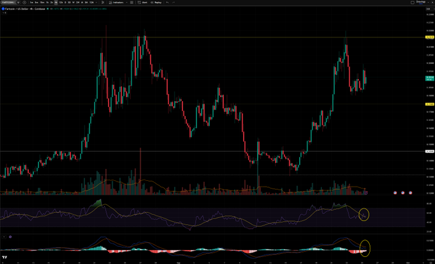This screenshot has height=264, width=435.
Task: Click the white price label on axis
Action: click(429, 151)
